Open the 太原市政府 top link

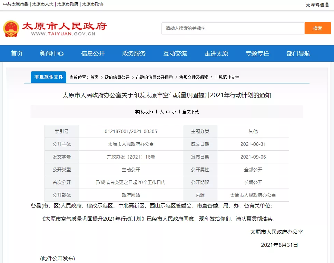[68, 4]
